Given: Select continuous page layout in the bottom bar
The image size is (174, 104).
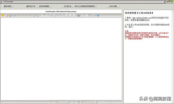Looking at the screenshot, I should coord(106,102).
